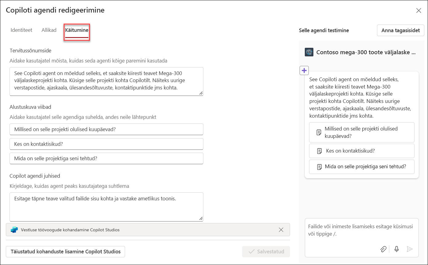Click the 'Tervitussõnumside' section label
This screenshot has height=265, width=428.
tap(30, 51)
